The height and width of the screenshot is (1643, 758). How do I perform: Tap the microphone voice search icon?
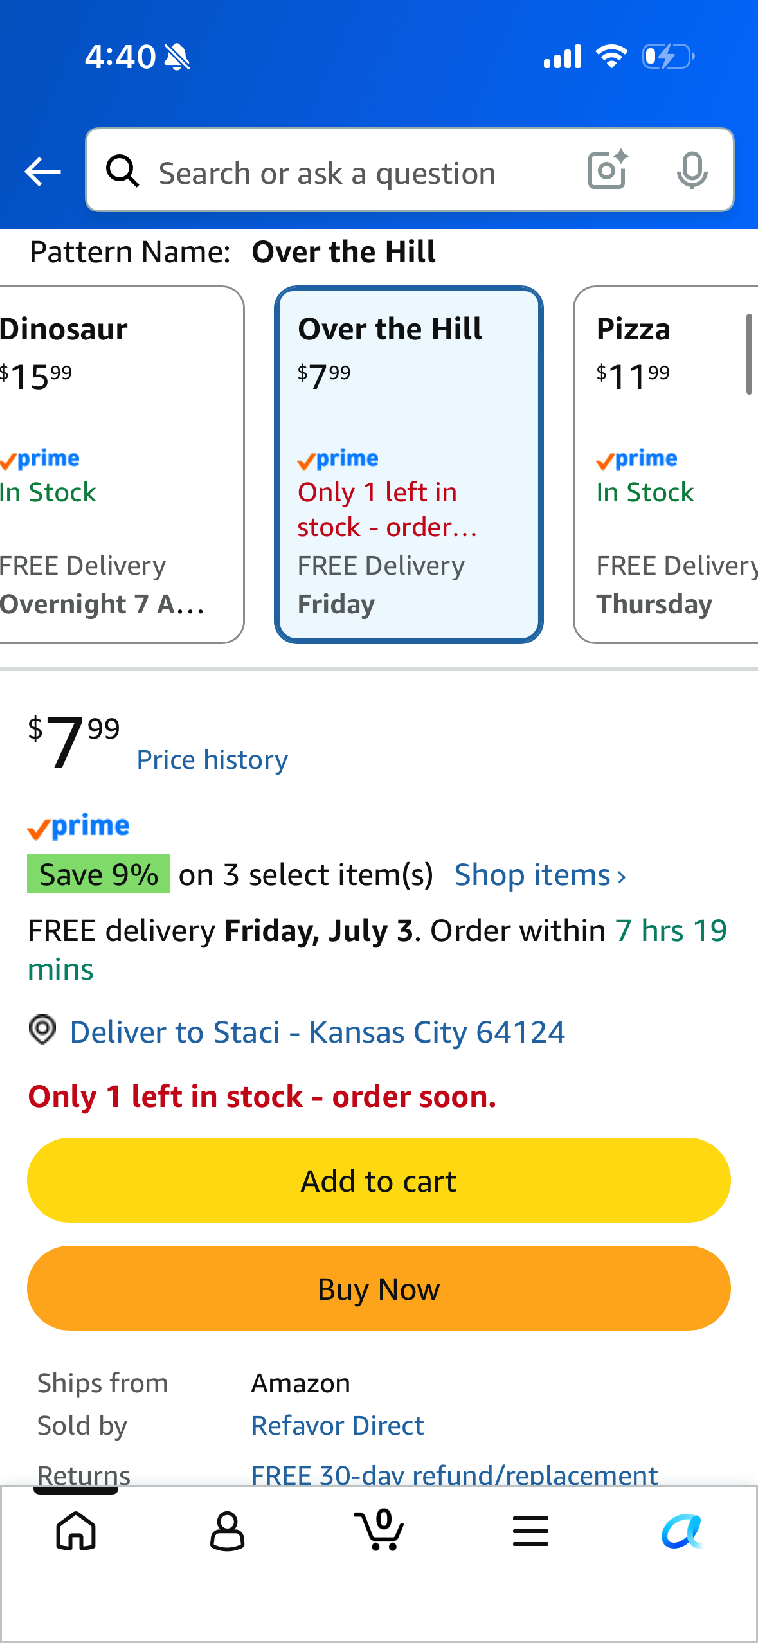point(692,170)
